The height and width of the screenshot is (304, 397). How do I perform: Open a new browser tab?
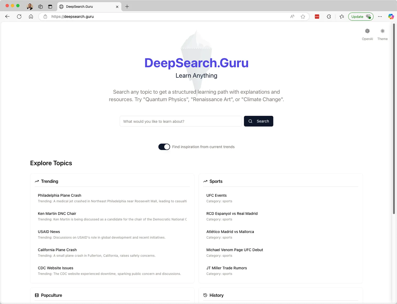tap(127, 6)
